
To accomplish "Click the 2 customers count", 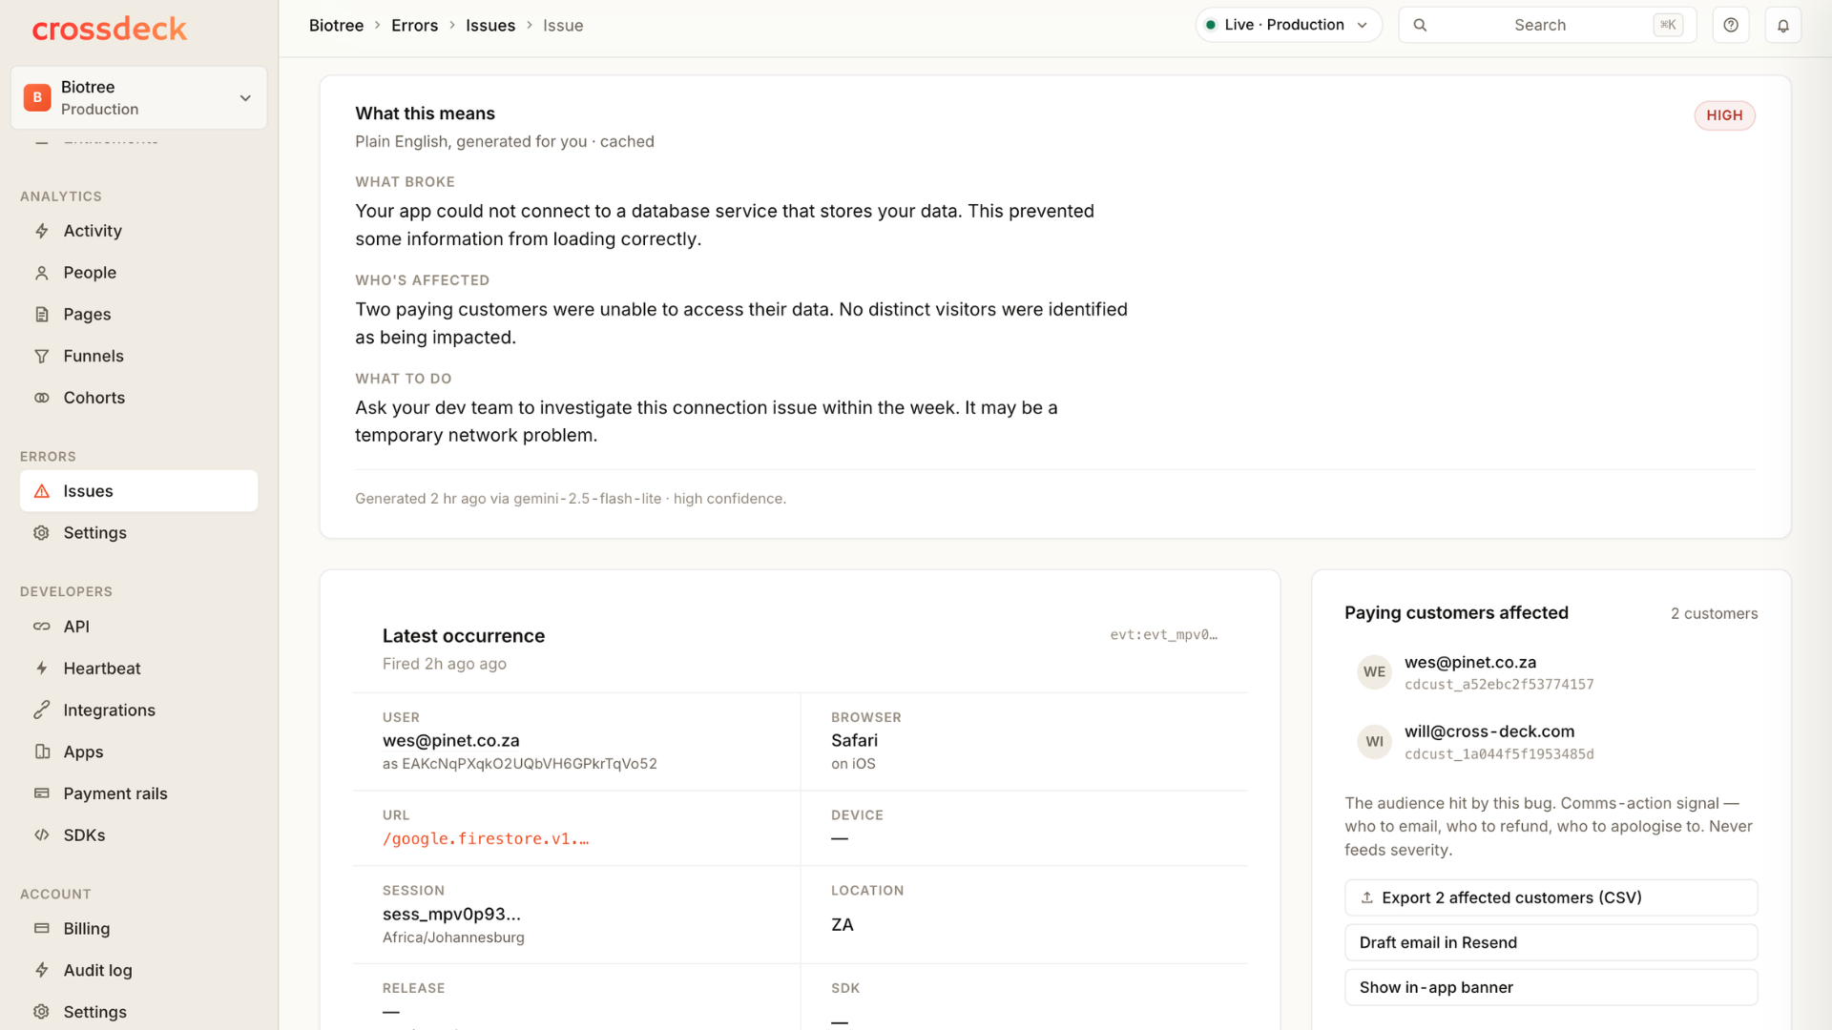I will point(1714,614).
